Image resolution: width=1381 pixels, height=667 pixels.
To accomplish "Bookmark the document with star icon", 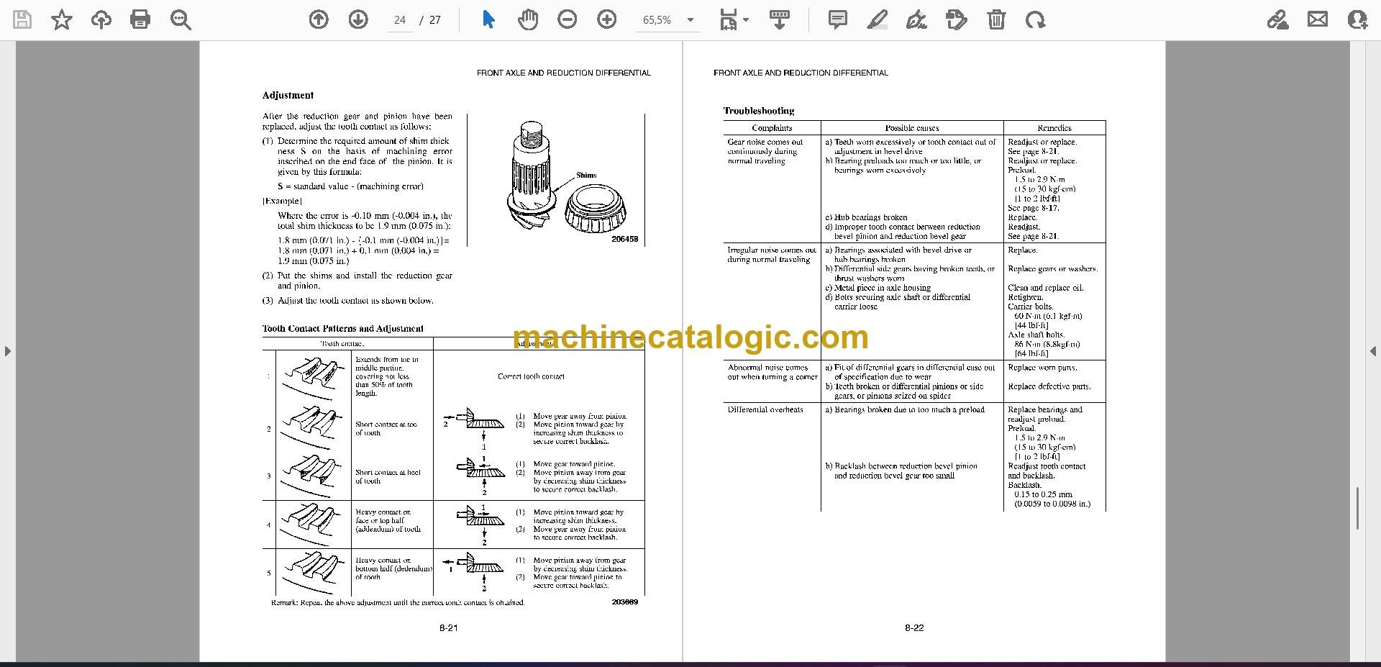I will tap(62, 20).
